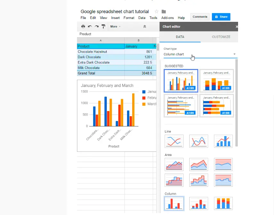Select the stacked column chart icon

(199, 203)
